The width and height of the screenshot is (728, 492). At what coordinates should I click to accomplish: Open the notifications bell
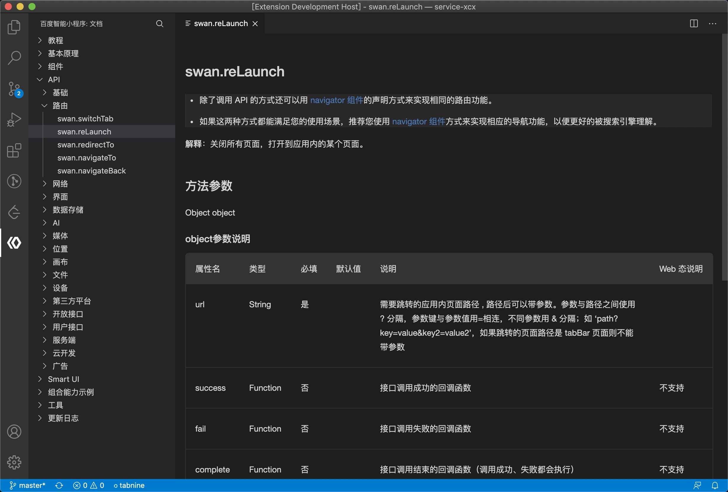[715, 485]
